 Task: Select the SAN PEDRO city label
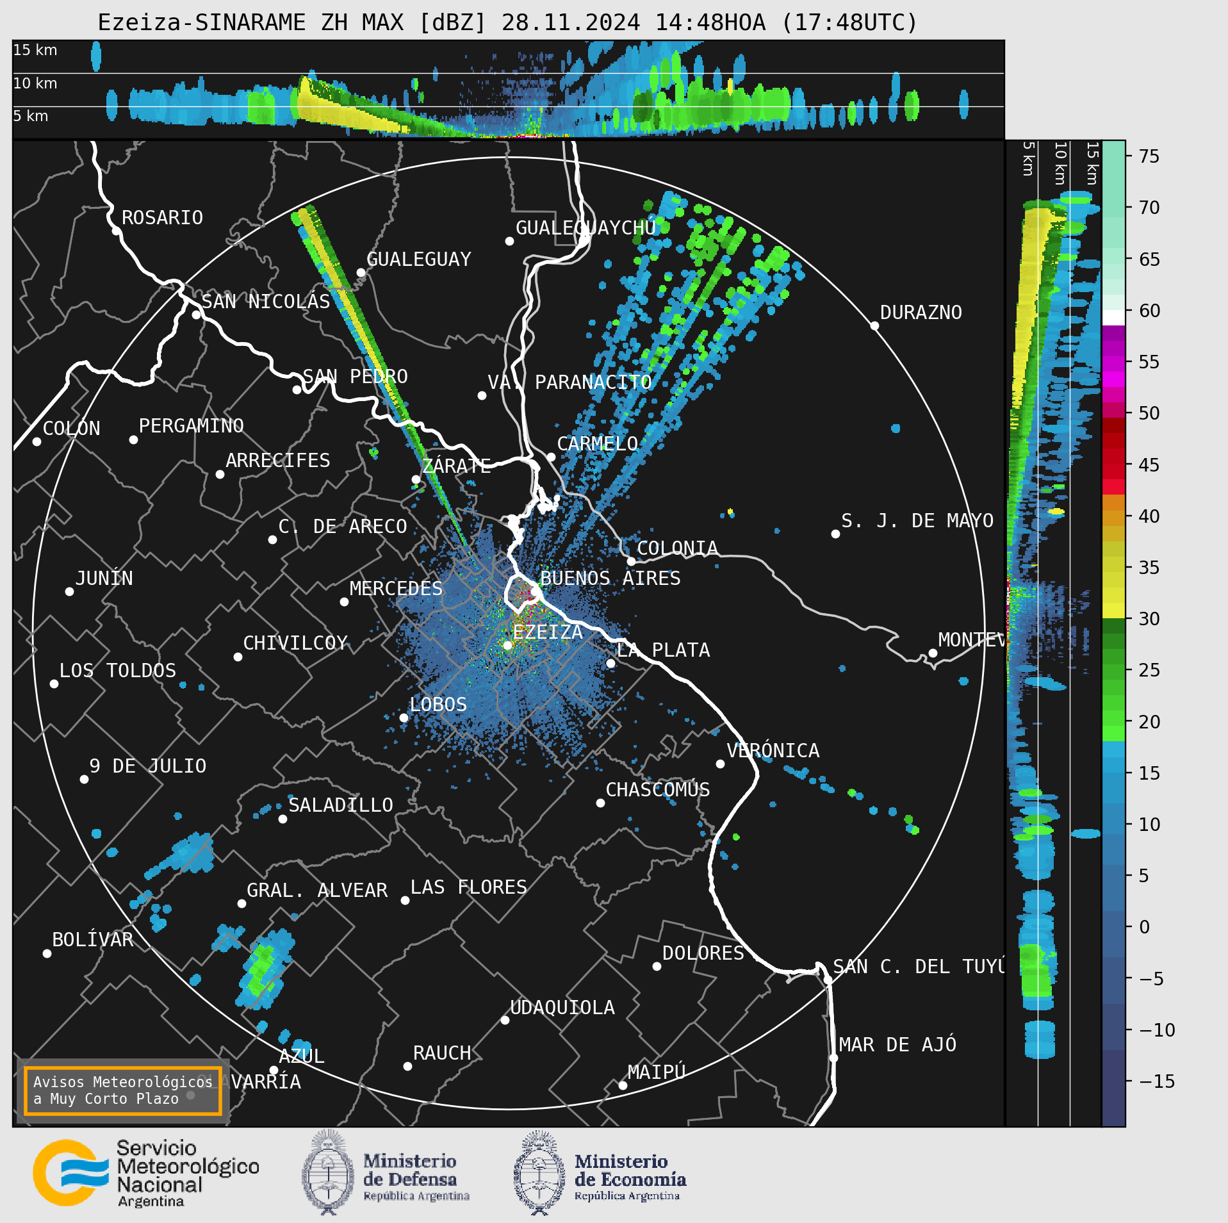[x=355, y=377]
